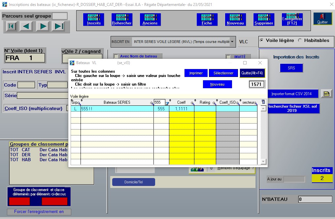Image resolution: width=335 pixels, height=219 pixels.
Task: Click the yellow Info icon button
Action: (x=326, y=94)
